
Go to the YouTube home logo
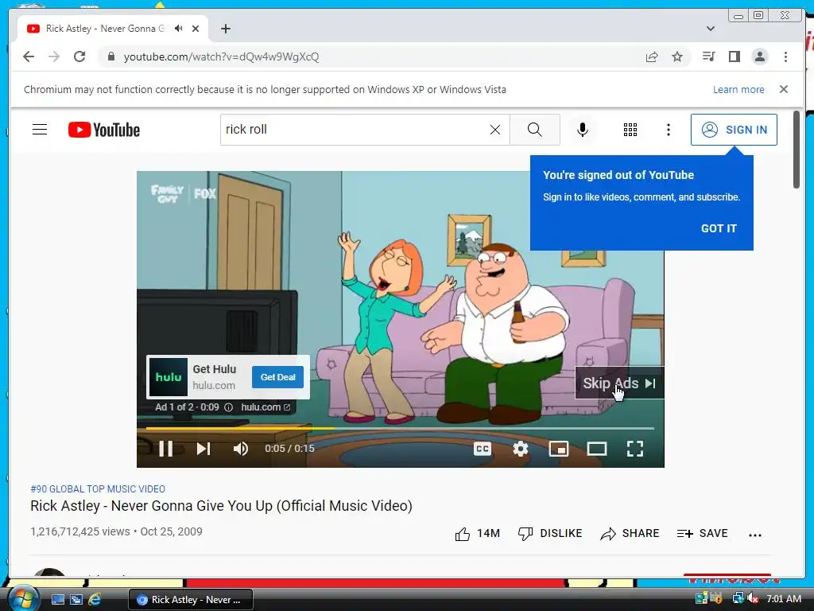coord(104,130)
